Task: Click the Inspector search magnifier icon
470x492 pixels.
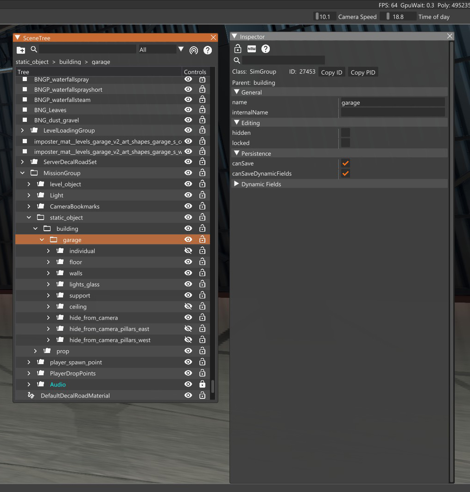Action: [237, 60]
